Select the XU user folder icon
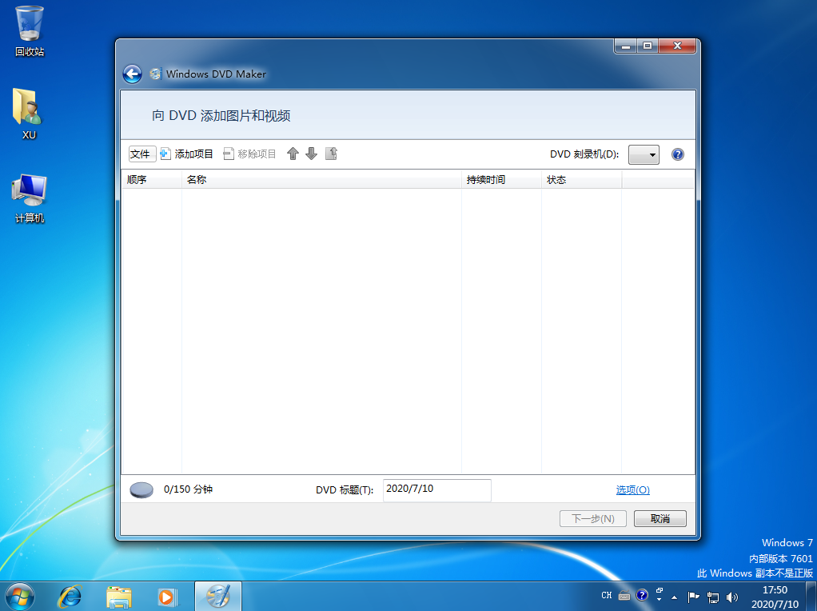 (29, 114)
